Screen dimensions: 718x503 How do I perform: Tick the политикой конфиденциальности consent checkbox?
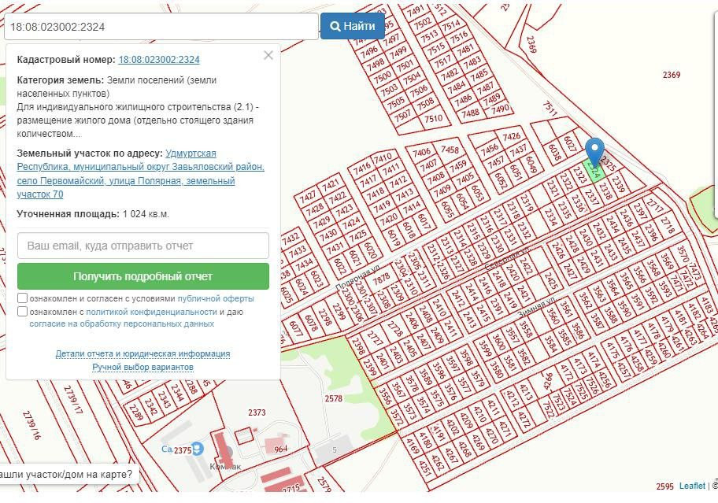point(23,311)
